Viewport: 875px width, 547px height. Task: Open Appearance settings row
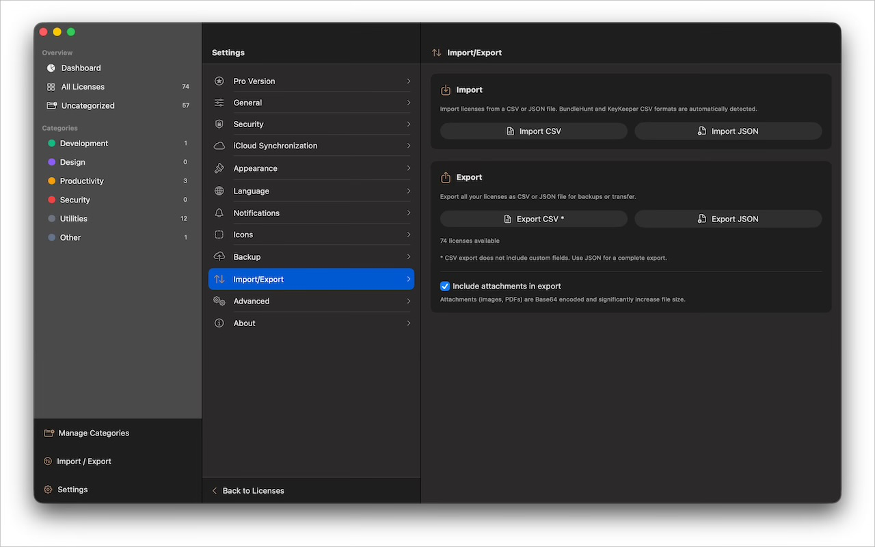(x=311, y=168)
